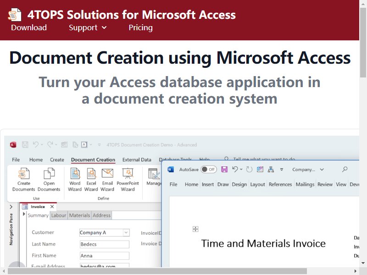Click the Tell me what you want box

(264, 159)
